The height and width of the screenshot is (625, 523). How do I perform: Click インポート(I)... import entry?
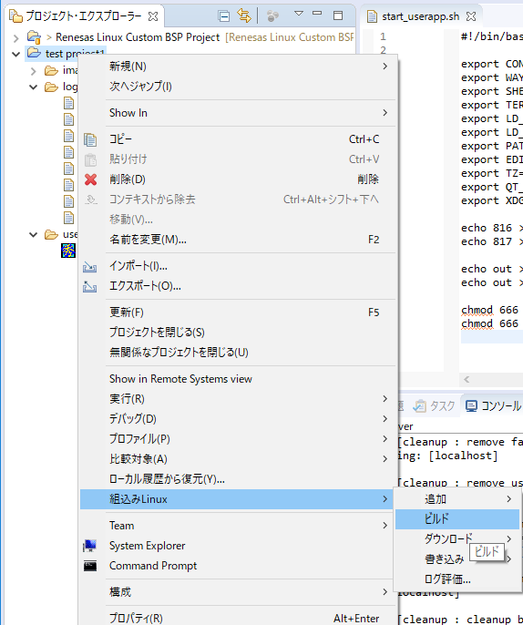[239, 266]
